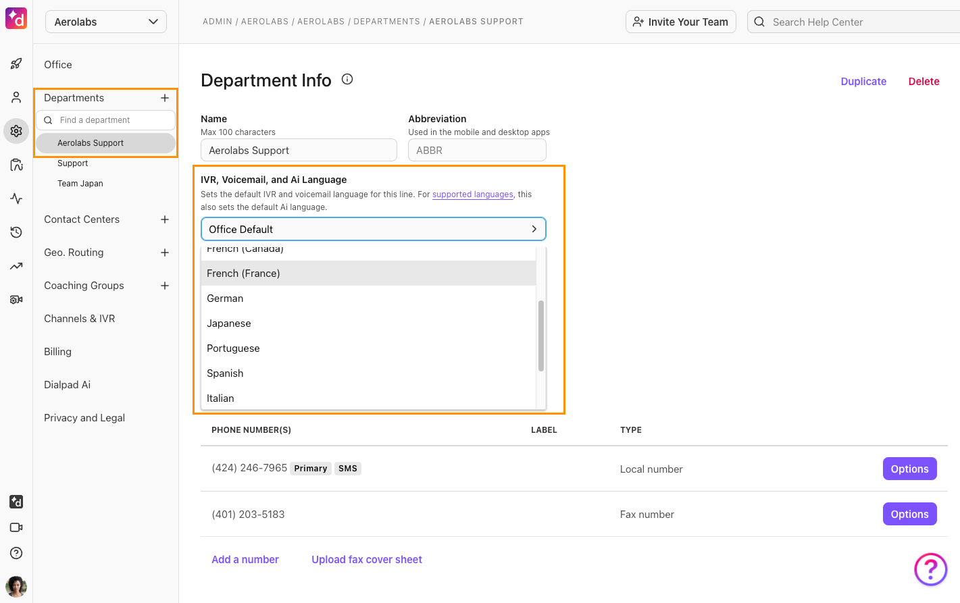960x603 pixels.
Task: Open the Aerolabs office selector dropdown
Action: point(106,22)
